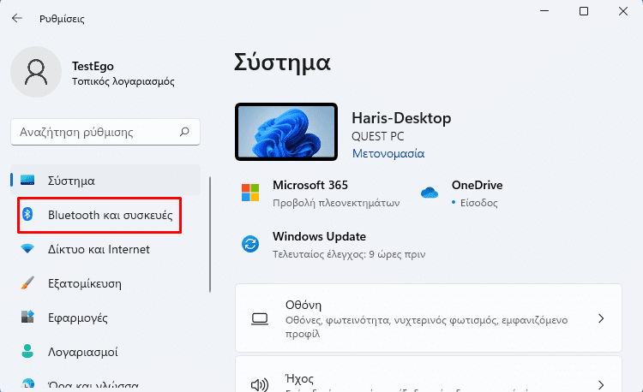Open Bluetooth και συσκευές settings
This screenshot has height=392, width=643.
105,215
